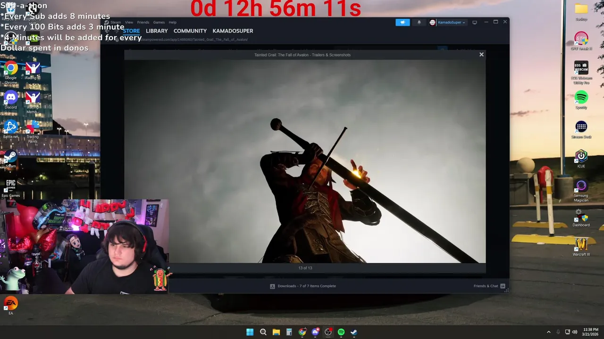This screenshot has width=604, height=339.
Task: Open the Dashboard desktop shortcut
Action: pos(581,218)
